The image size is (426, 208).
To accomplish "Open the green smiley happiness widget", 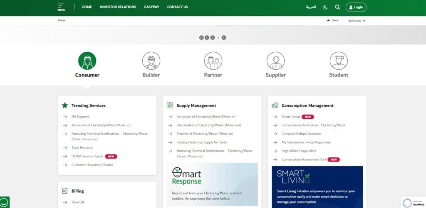I will pos(4,202).
